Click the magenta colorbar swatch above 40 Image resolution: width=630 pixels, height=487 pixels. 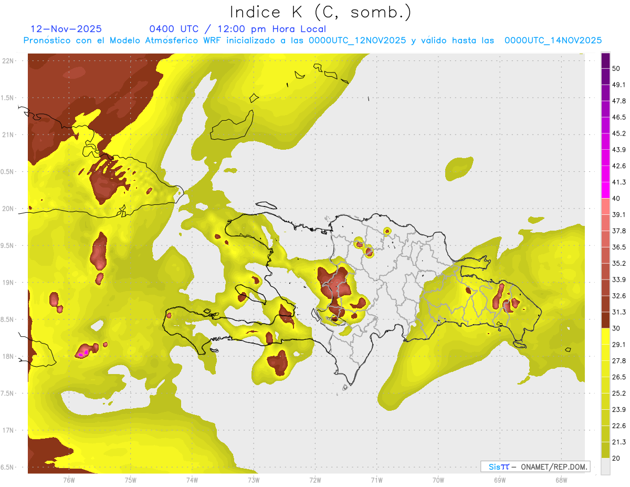pyautogui.click(x=606, y=190)
